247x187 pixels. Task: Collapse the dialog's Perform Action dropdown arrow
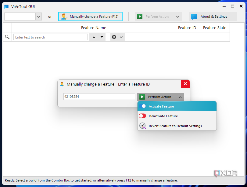(x=180, y=97)
